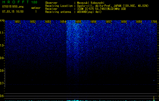Click the 1658 time marker
The height and width of the screenshot is (101, 159).
tap(124, 22)
